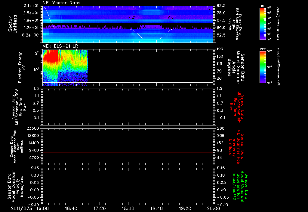Click the "60.0" sun elevation tick
308x212 pixels.
[x=221, y=28]
